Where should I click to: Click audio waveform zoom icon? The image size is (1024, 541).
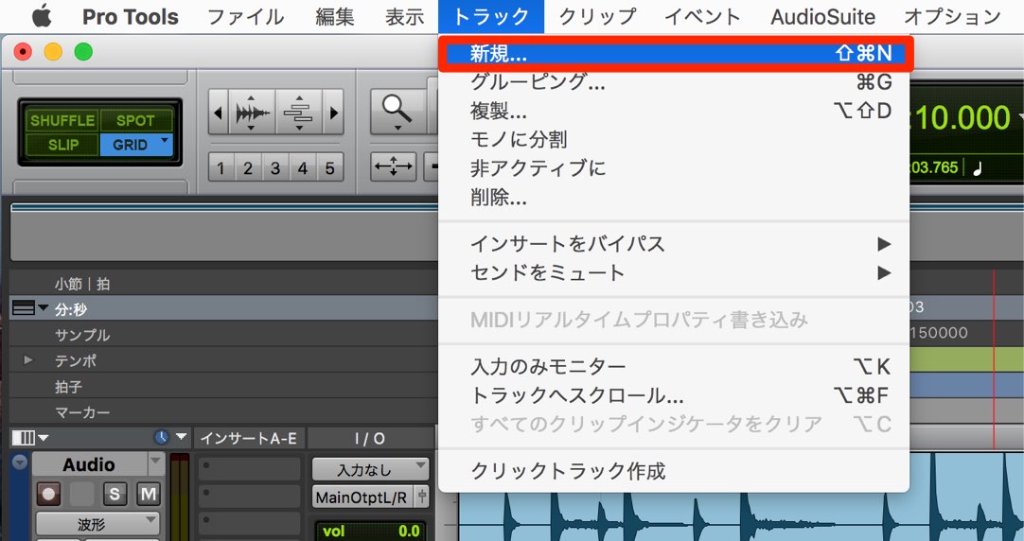[252, 113]
